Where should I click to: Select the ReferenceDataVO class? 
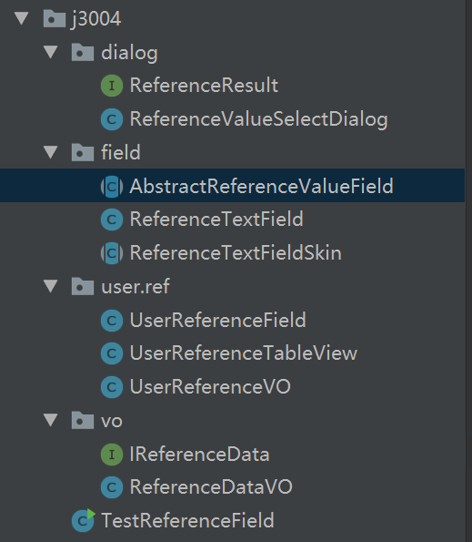pyautogui.click(x=211, y=487)
